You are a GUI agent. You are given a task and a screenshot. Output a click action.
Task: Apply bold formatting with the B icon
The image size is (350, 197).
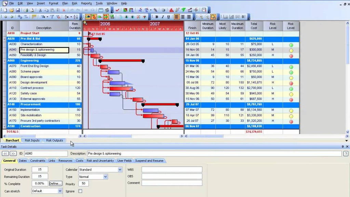157,17
